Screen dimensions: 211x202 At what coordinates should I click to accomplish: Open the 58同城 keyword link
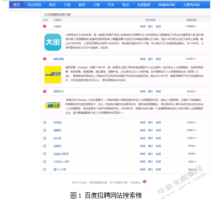(57, 123)
